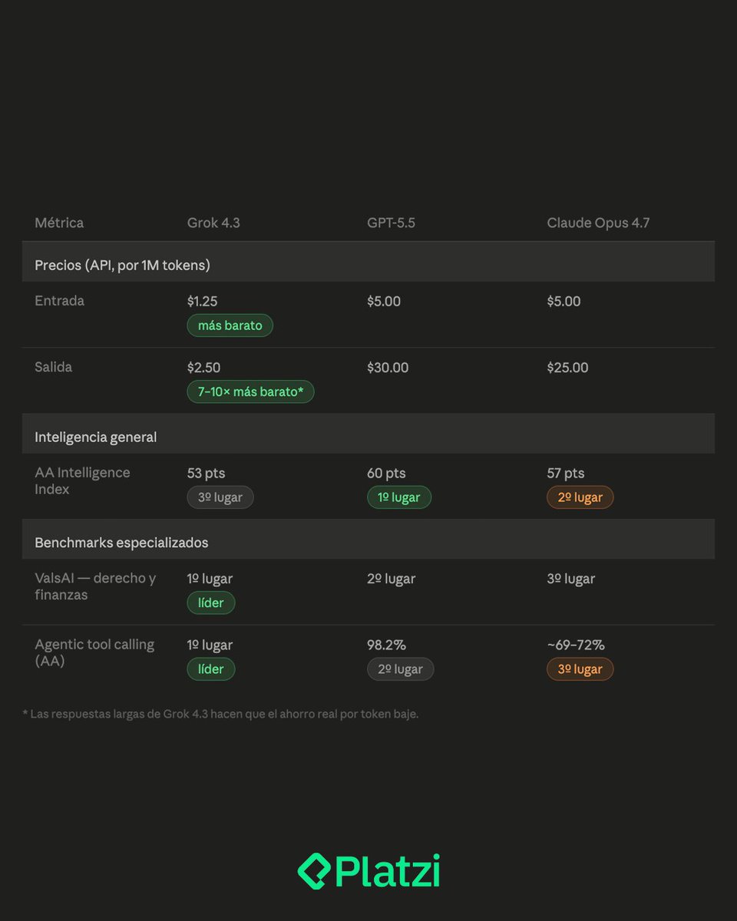The width and height of the screenshot is (737, 921).
Task: Select the gray '3º lugar' badge under 53 pts
Action: (220, 497)
